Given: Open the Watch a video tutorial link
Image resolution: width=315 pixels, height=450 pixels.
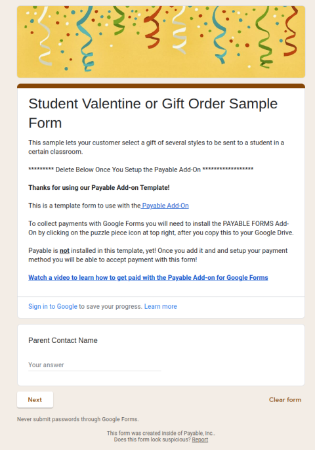Looking at the screenshot, I should [148, 278].
